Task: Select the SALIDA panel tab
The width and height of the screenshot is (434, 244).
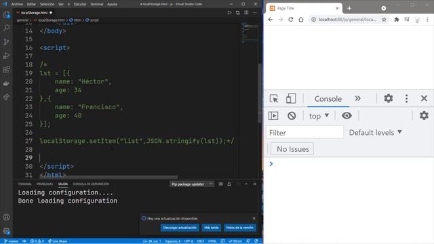Action: (63, 184)
